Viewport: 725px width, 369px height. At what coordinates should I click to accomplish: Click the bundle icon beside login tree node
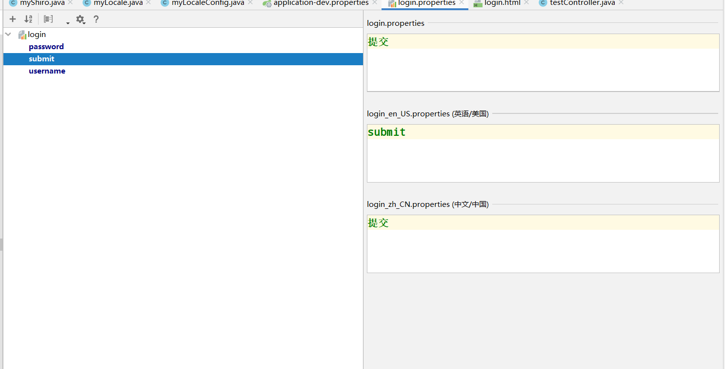coord(22,35)
